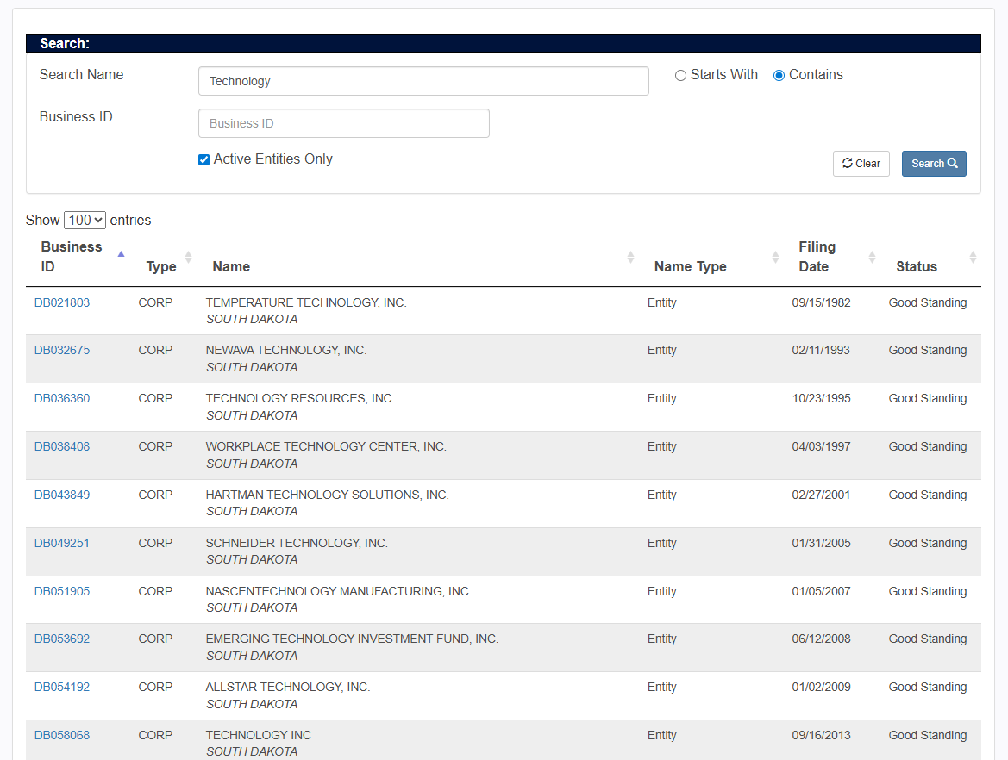Open the Show entries count dropdown
Screen dimensions: 1008x760
click(85, 221)
